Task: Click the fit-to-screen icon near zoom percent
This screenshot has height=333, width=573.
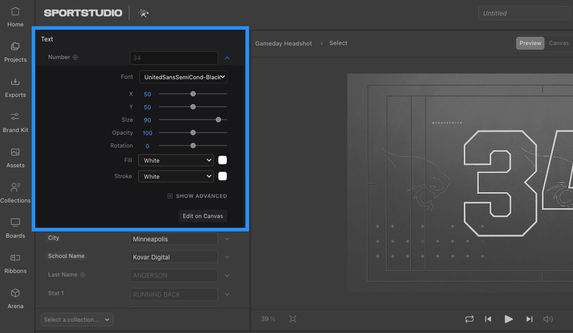Action: pos(293,319)
